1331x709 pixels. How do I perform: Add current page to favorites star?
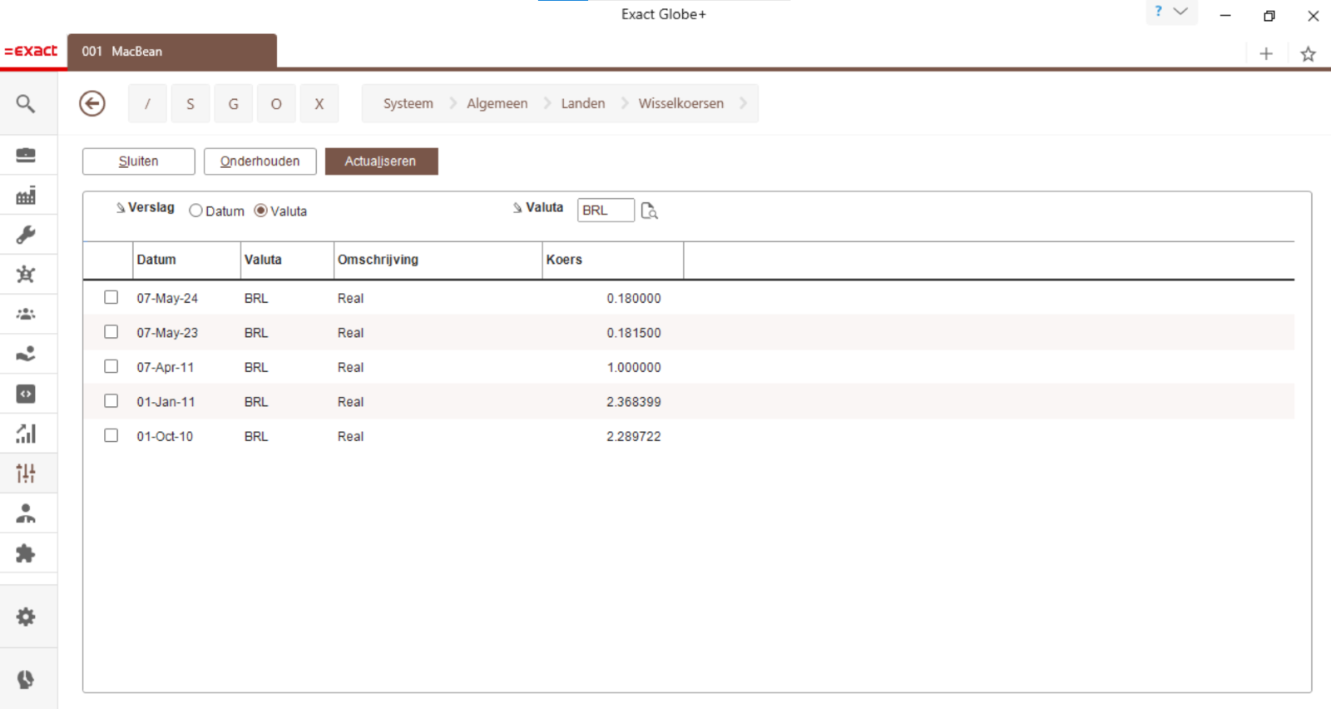pyautogui.click(x=1308, y=54)
